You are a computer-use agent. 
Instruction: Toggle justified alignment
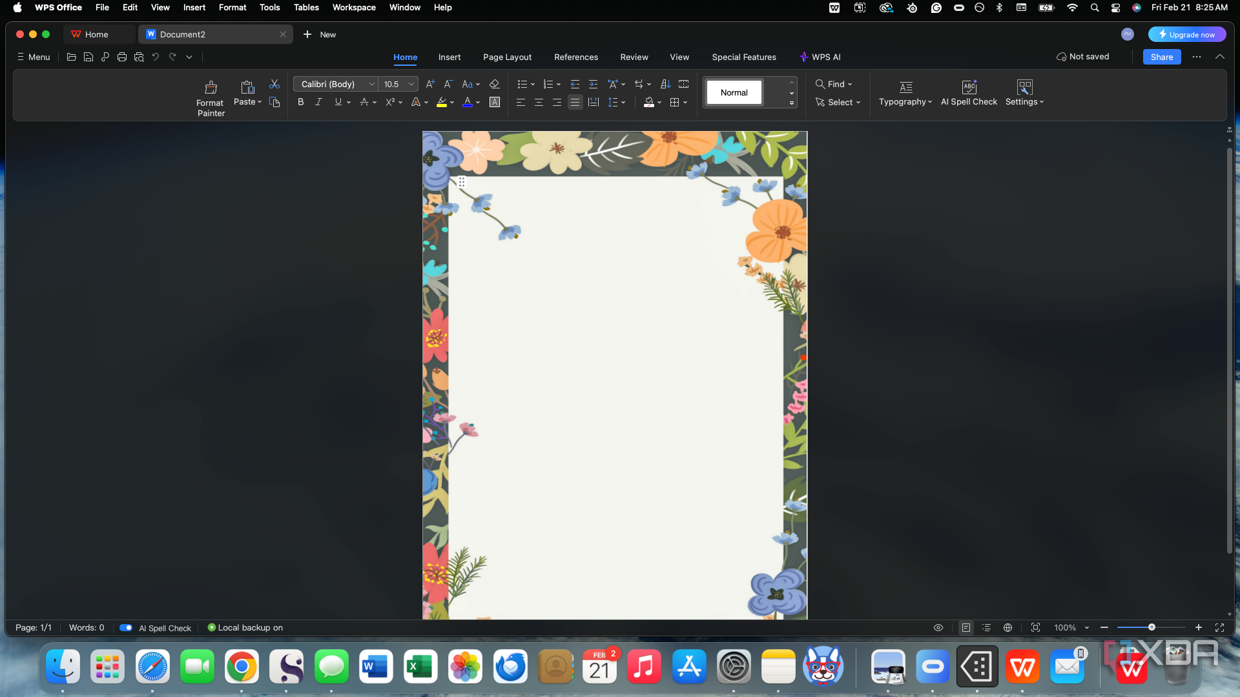(x=575, y=102)
